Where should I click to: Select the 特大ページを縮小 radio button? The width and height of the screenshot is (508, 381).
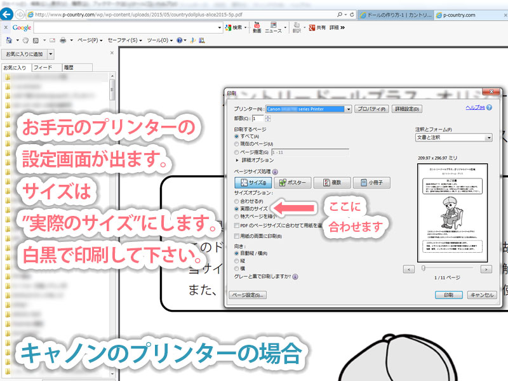(236, 217)
